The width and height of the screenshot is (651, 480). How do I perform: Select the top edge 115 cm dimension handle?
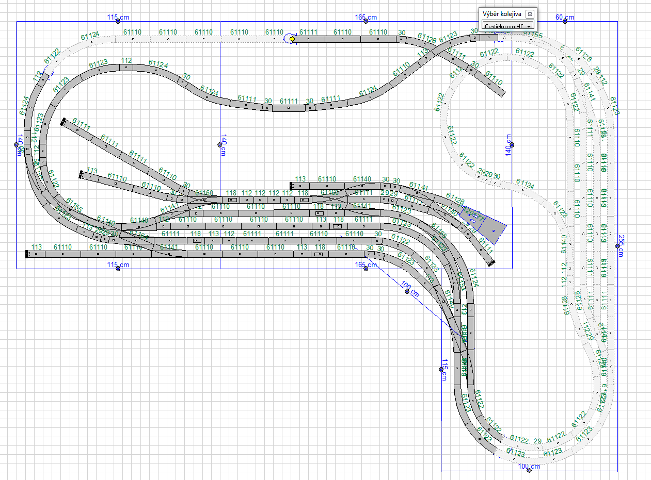[118, 21]
